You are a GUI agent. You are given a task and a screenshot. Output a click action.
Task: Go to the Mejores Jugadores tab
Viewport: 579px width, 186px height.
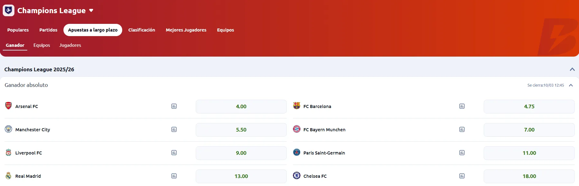tap(186, 30)
